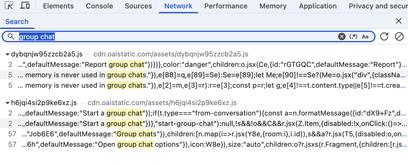Toggle match case option
This screenshot has height=165, width=408.
(365, 37)
